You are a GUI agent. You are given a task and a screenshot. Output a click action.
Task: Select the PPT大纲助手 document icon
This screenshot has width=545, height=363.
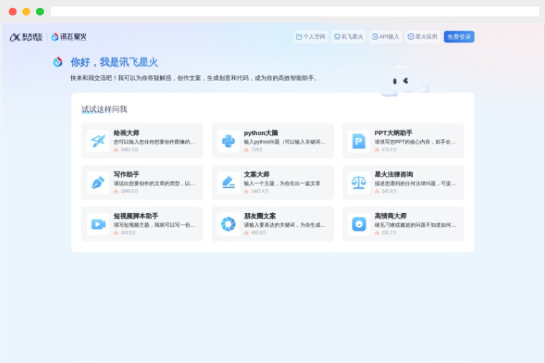coord(359,141)
